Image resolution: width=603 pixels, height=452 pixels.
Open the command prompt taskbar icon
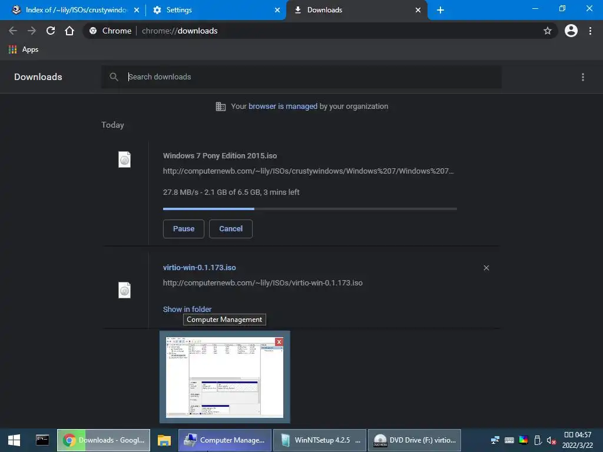[x=42, y=440]
